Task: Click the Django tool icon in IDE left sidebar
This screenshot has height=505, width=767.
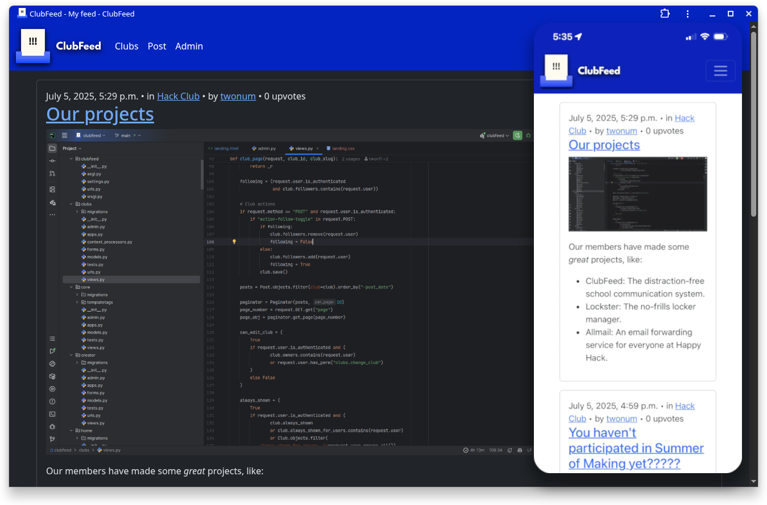Action: (x=52, y=202)
